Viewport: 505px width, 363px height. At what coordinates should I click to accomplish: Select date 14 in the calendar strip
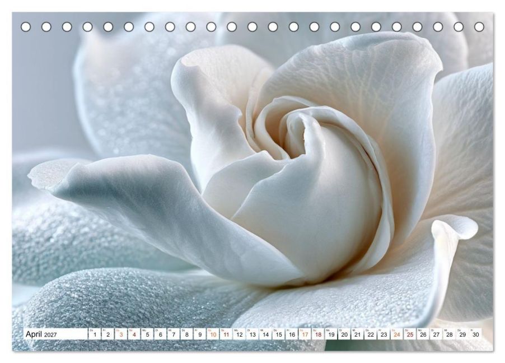pyautogui.click(x=266, y=334)
